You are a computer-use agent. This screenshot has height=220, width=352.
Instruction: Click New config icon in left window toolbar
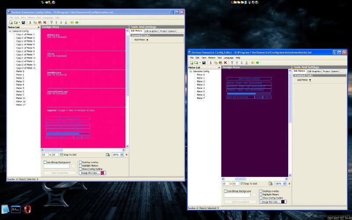pos(11,22)
